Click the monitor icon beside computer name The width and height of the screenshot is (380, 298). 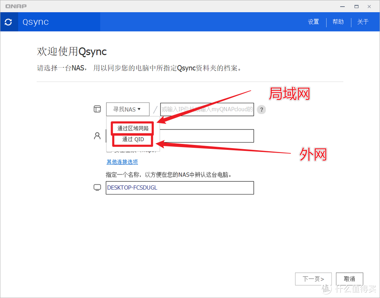tap(97, 187)
